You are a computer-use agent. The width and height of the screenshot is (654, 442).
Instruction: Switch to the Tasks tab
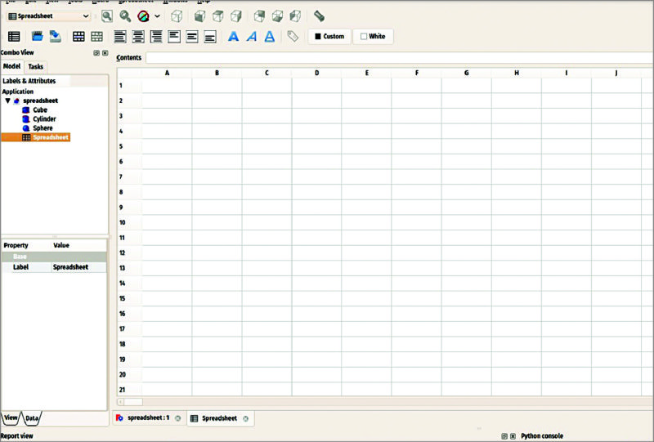pos(36,67)
